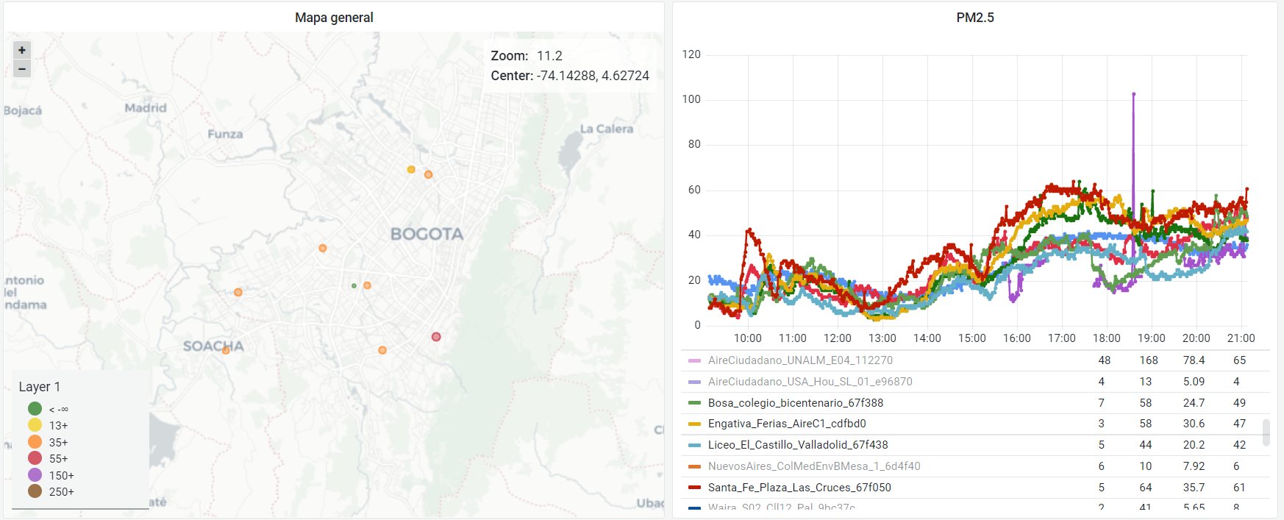The width and height of the screenshot is (1284, 520).
Task: Click value 30.6 in Engativa_Ferias row
Action: pyautogui.click(x=1194, y=424)
